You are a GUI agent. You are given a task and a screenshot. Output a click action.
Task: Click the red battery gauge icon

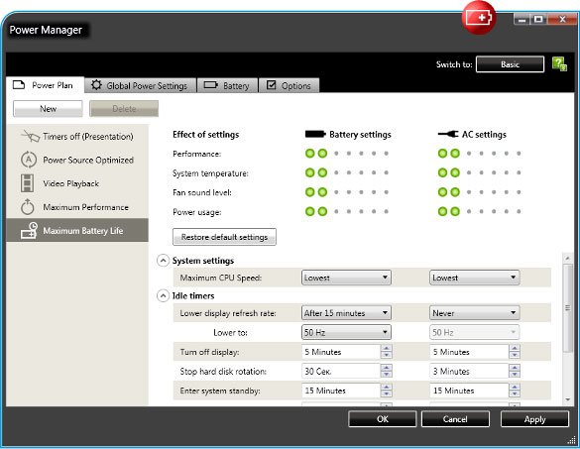479,18
